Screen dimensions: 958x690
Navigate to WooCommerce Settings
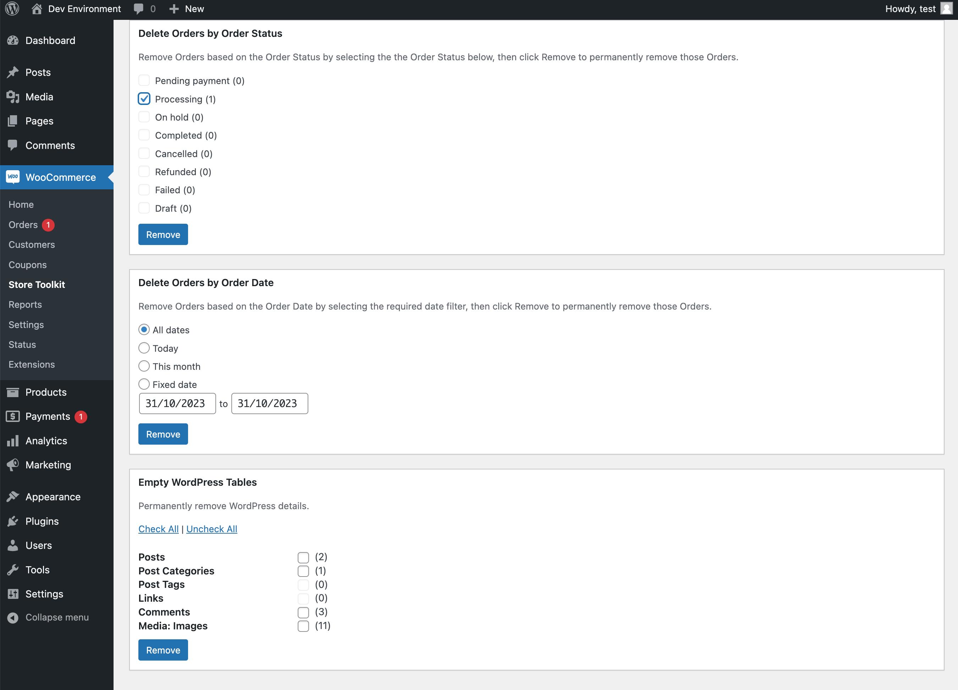[x=26, y=324]
